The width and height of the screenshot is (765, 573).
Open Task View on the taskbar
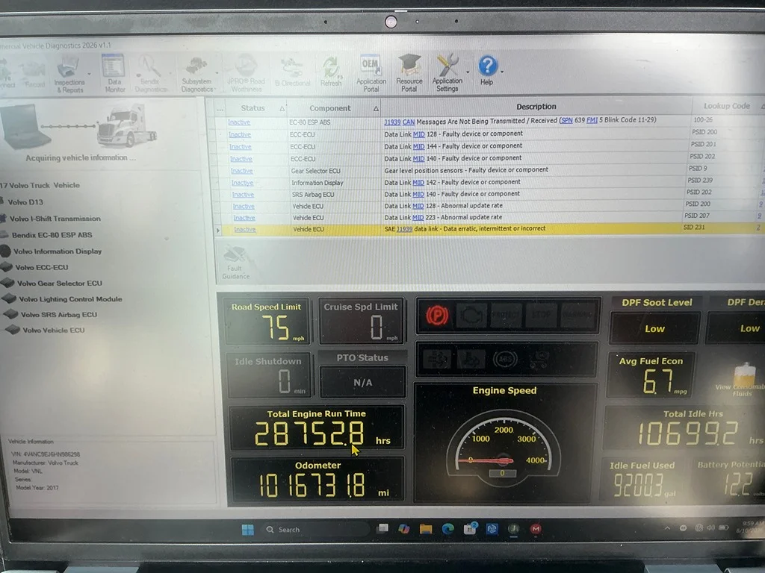tap(382, 529)
